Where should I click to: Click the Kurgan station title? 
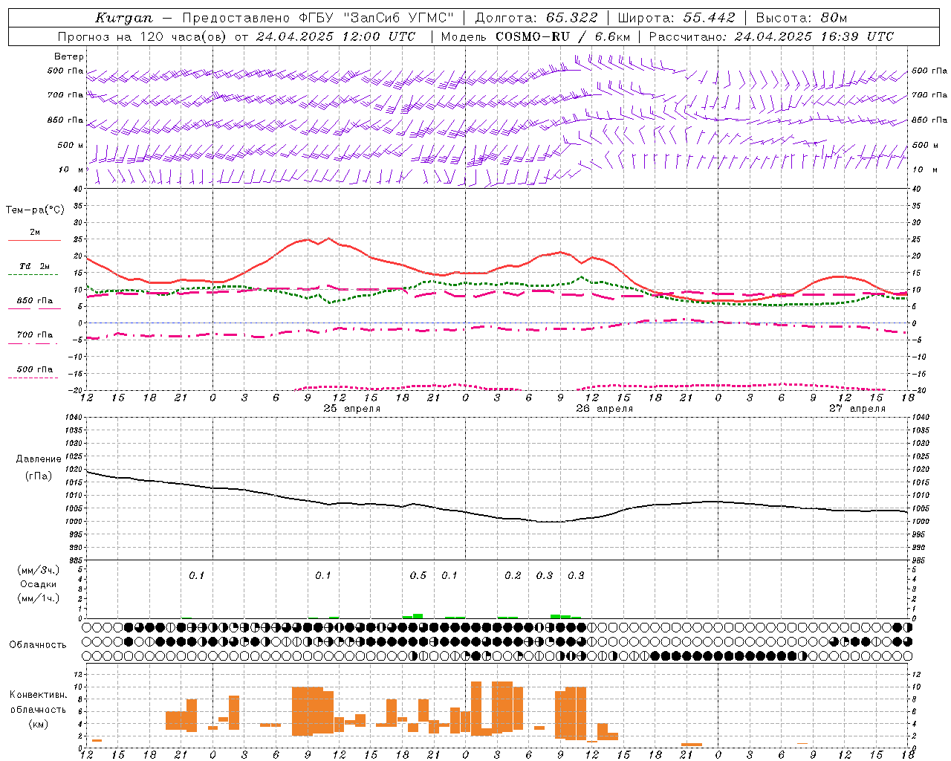[124, 18]
